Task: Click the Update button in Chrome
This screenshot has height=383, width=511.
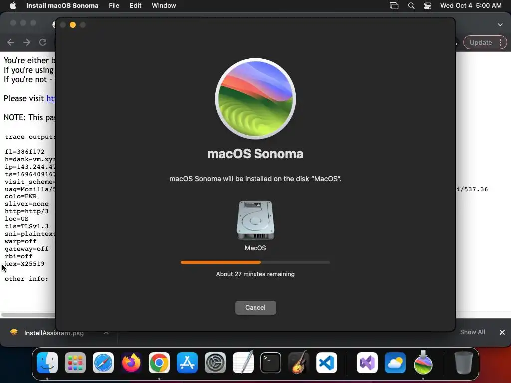Action: pos(481,43)
